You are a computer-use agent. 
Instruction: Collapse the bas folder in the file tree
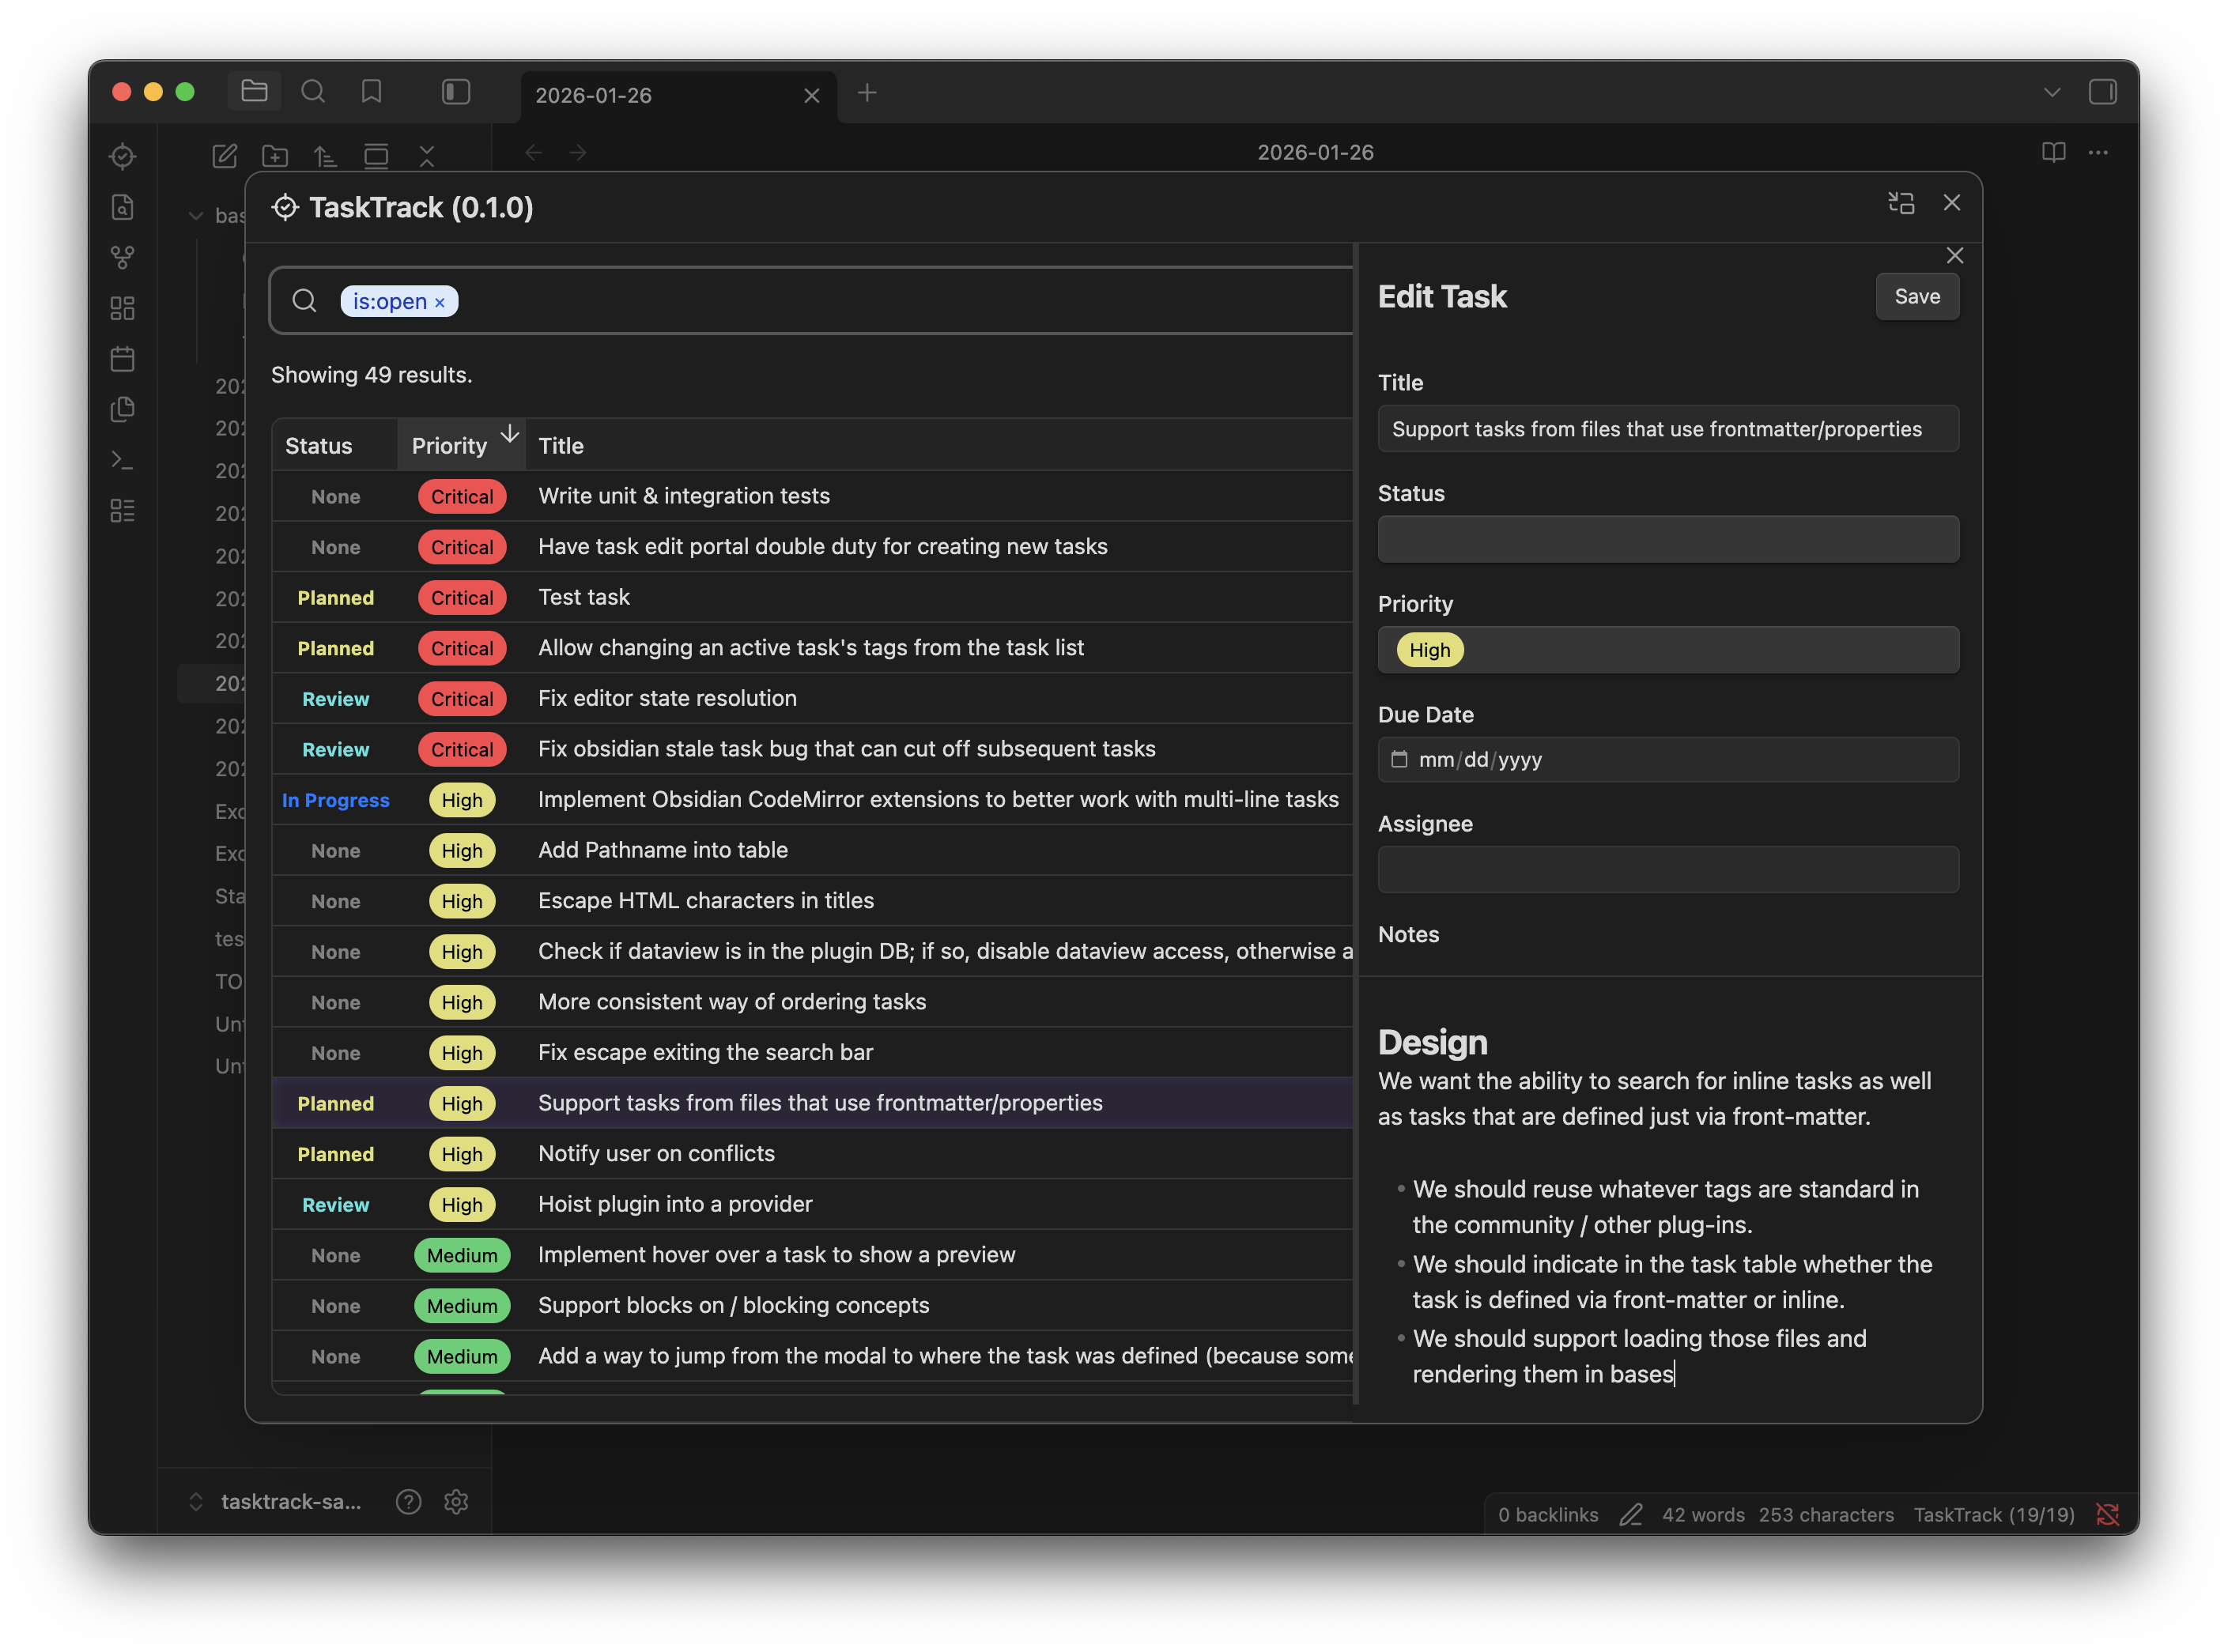196,215
